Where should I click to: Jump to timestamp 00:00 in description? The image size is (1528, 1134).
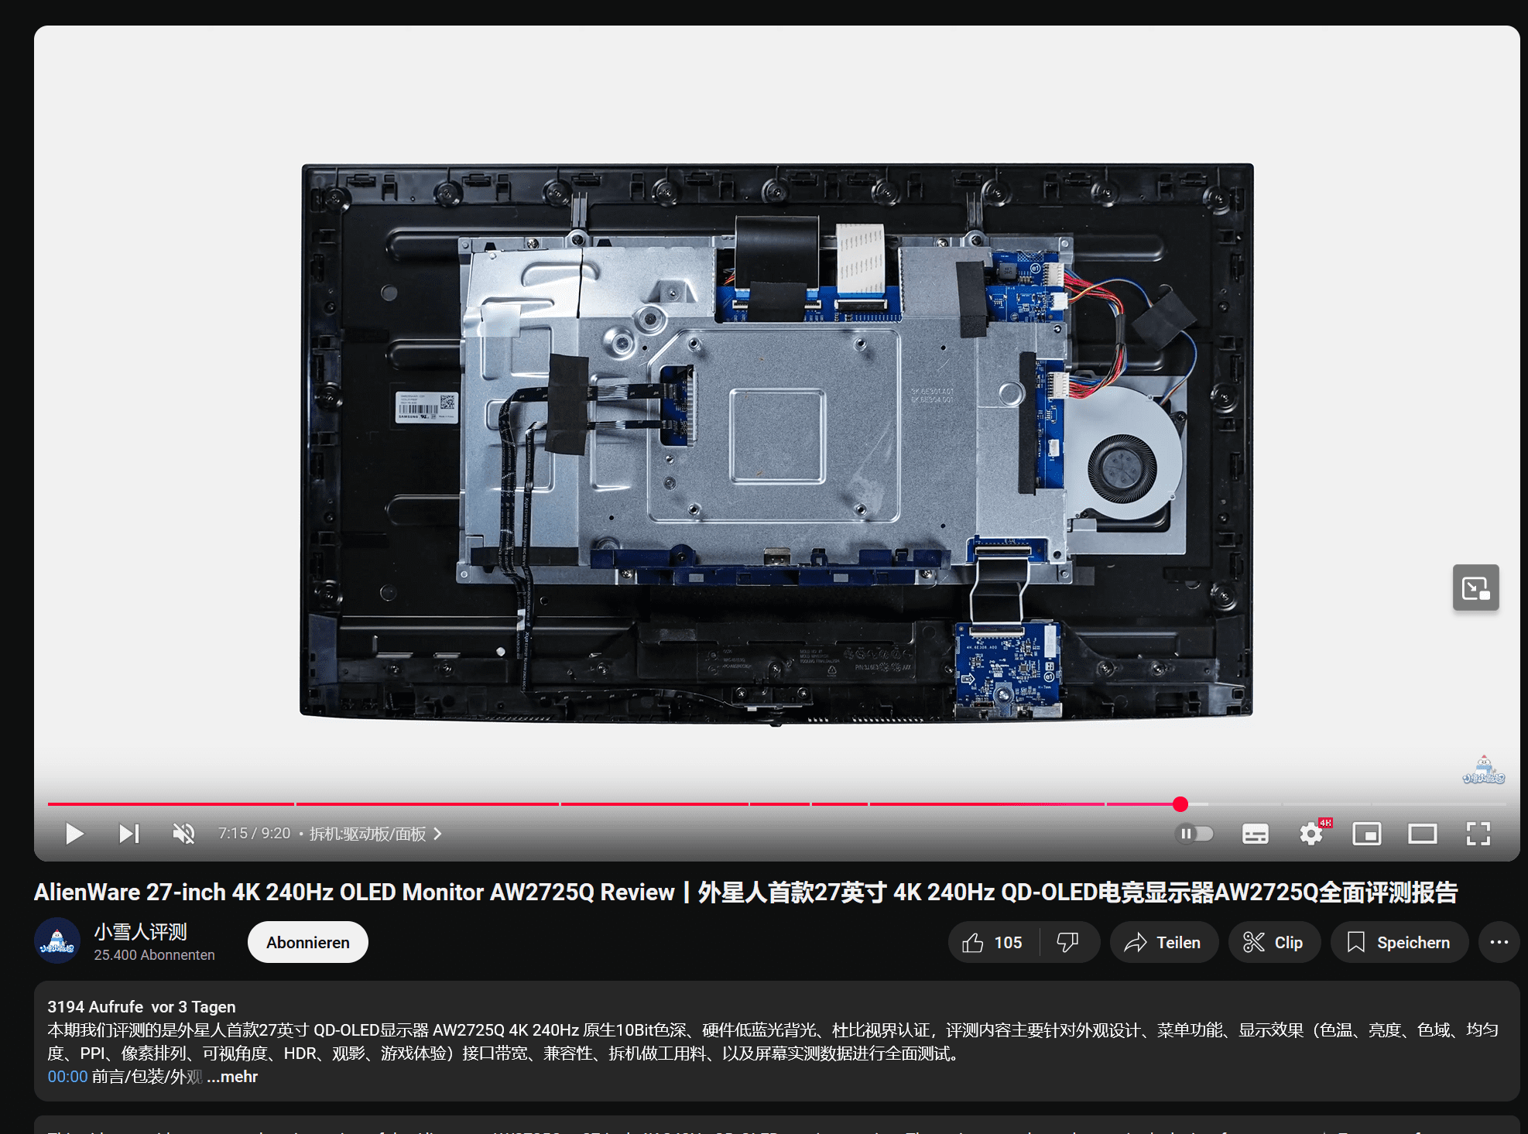(67, 1077)
